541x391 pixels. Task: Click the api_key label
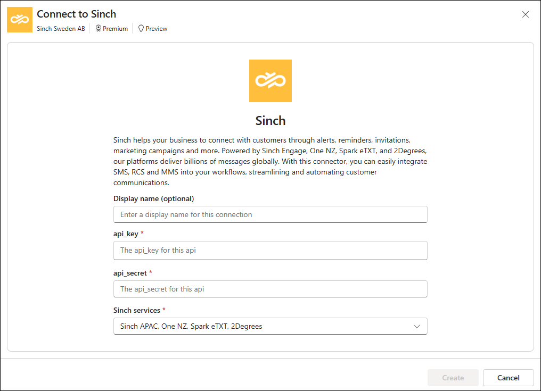click(x=126, y=234)
